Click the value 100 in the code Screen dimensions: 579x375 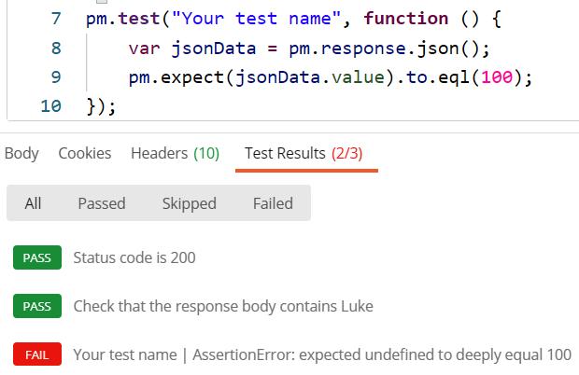[x=497, y=77]
